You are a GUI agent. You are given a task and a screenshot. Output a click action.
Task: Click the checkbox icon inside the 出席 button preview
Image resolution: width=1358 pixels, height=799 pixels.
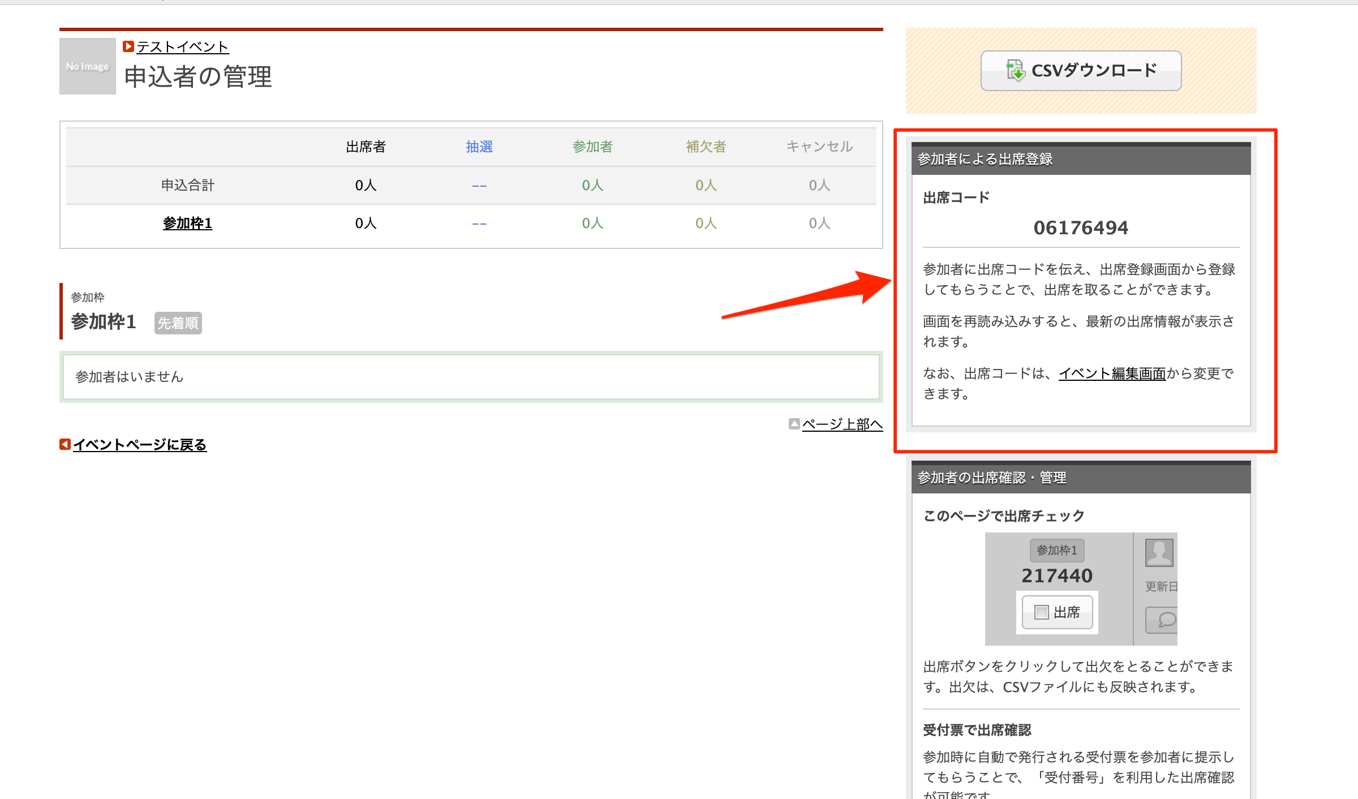pyautogui.click(x=1042, y=612)
